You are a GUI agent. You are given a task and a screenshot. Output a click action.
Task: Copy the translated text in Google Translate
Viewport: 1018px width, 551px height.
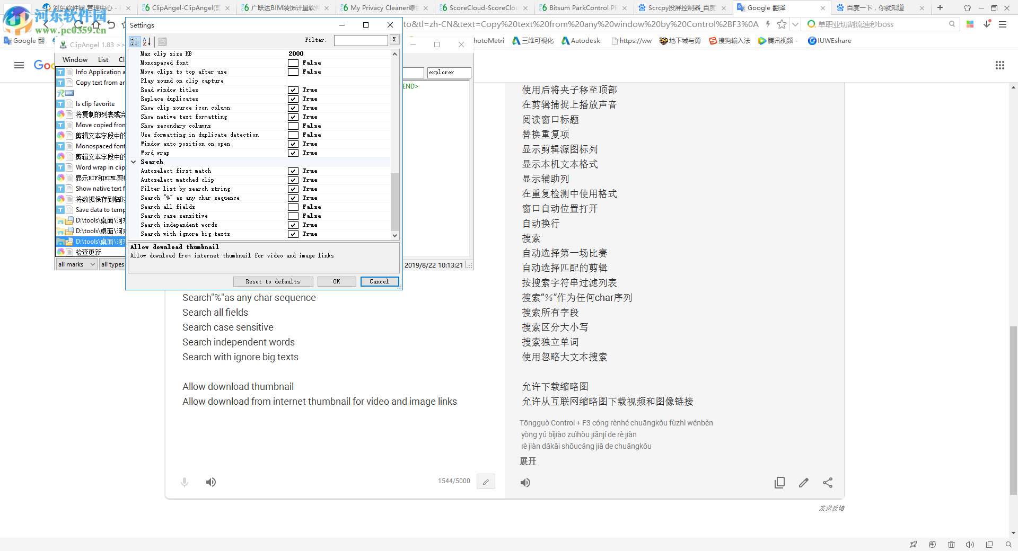point(779,482)
